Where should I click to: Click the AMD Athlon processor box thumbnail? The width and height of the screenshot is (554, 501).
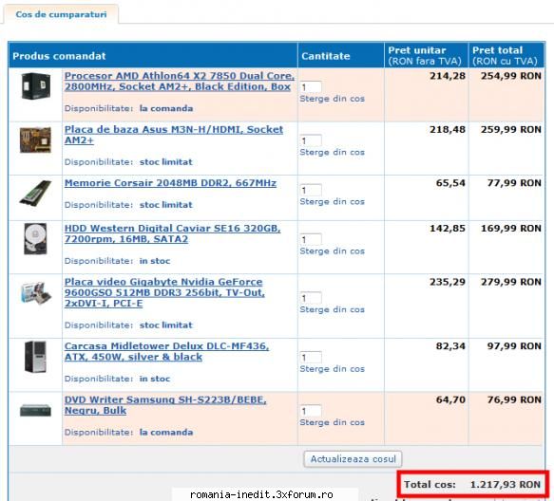35,86
